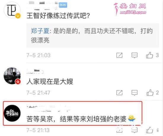This screenshot has height=136, width=163.
Task: Tap the comment text 王智好像练过传武吧
Action: [58, 16]
